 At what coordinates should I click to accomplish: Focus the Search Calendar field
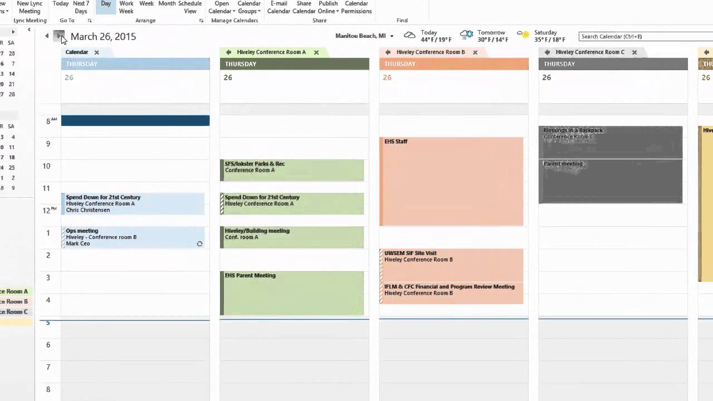tap(645, 36)
